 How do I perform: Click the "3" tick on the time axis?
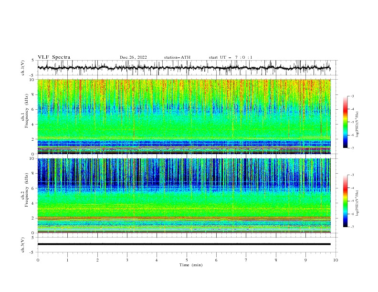127,260
